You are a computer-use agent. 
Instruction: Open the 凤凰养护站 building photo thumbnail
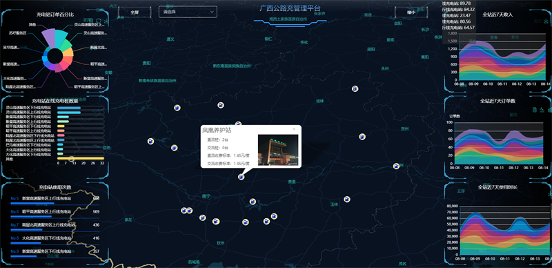[278, 150]
